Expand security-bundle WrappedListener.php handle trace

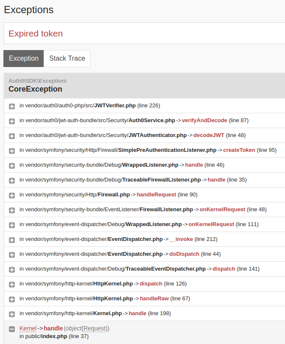coord(12,166)
